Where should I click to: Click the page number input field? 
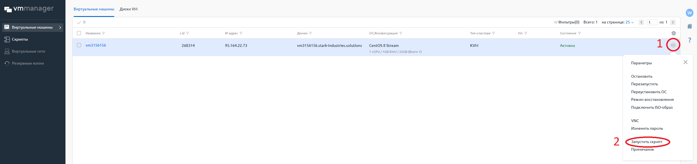(653, 22)
